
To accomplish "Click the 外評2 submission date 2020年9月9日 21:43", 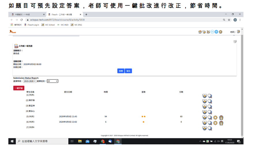I will click(68, 117).
